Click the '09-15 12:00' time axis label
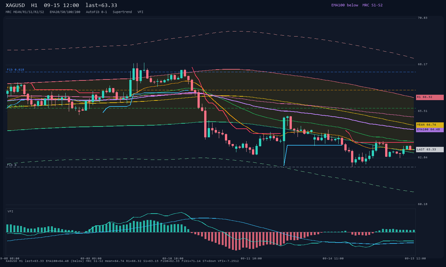This screenshot has width=446, height=267. [x=415, y=258]
